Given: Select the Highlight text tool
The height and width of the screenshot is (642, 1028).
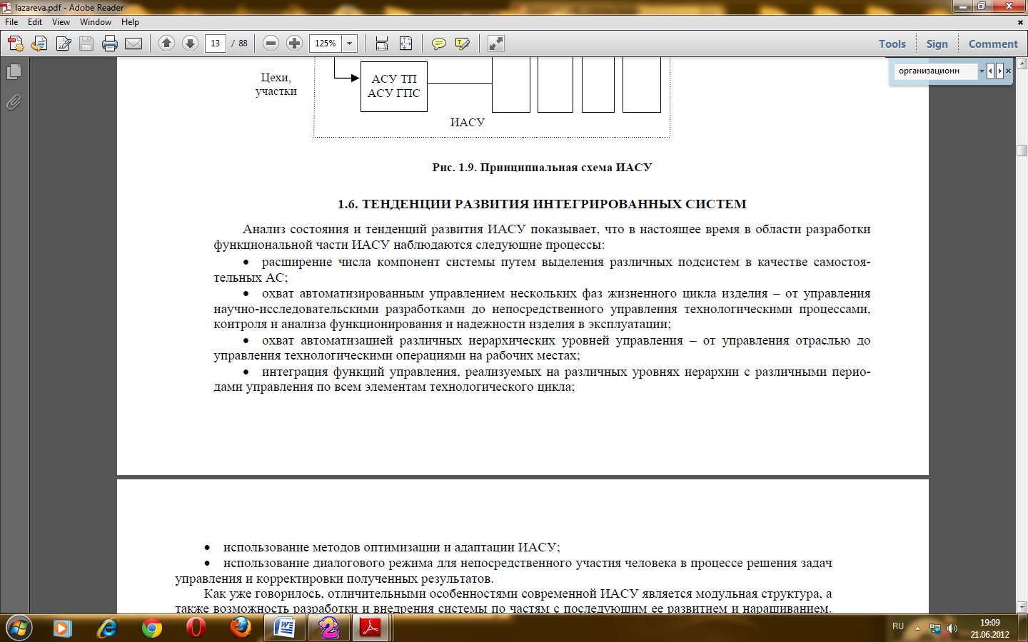Looking at the screenshot, I should (x=463, y=44).
